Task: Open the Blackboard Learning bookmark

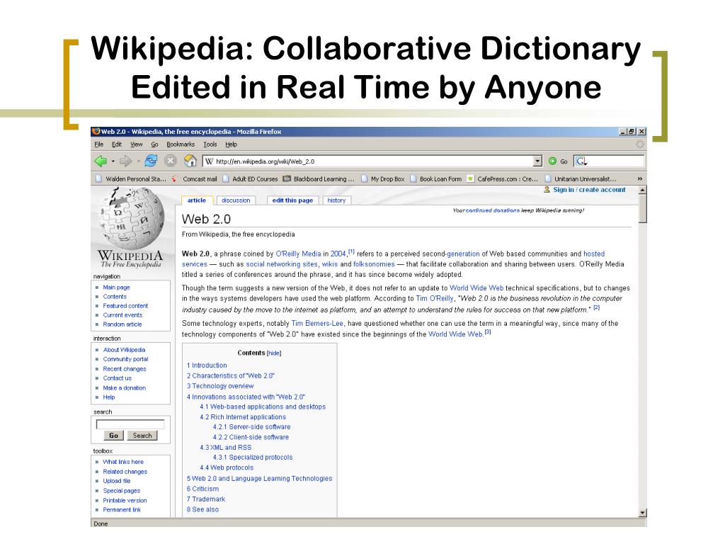Action: (x=319, y=178)
